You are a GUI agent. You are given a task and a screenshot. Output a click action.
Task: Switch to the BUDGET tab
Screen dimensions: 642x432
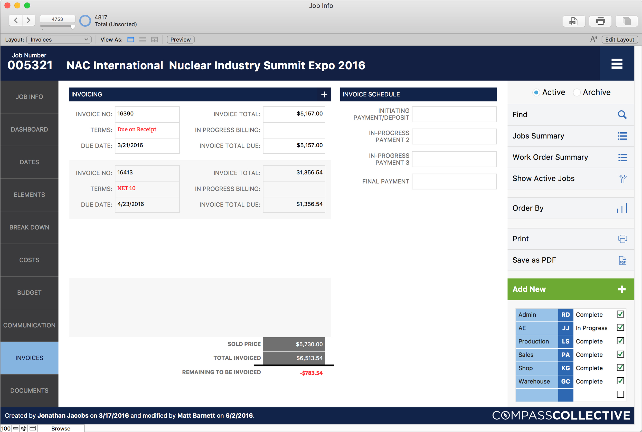pyautogui.click(x=29, y=293)
